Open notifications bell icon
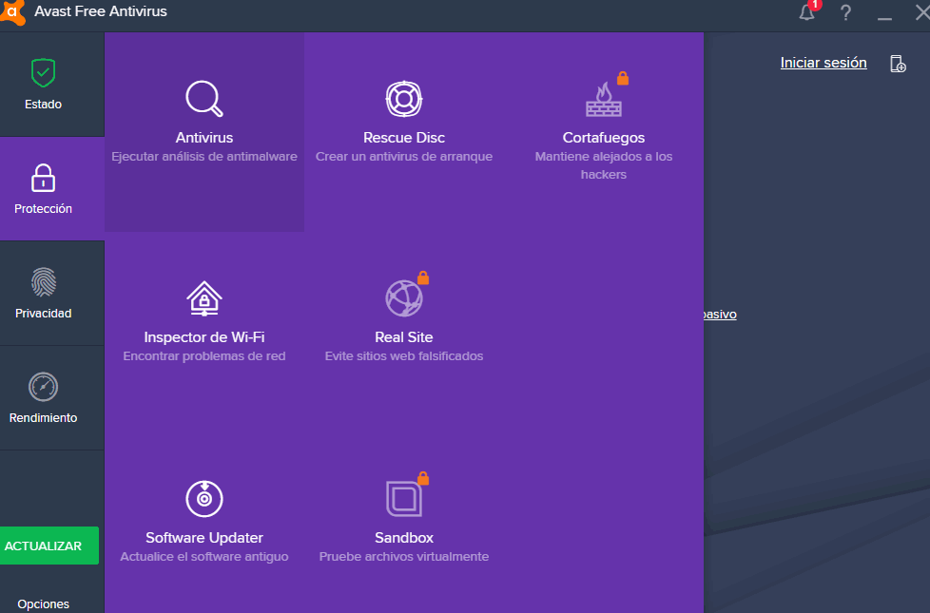 tap(806, 11)
